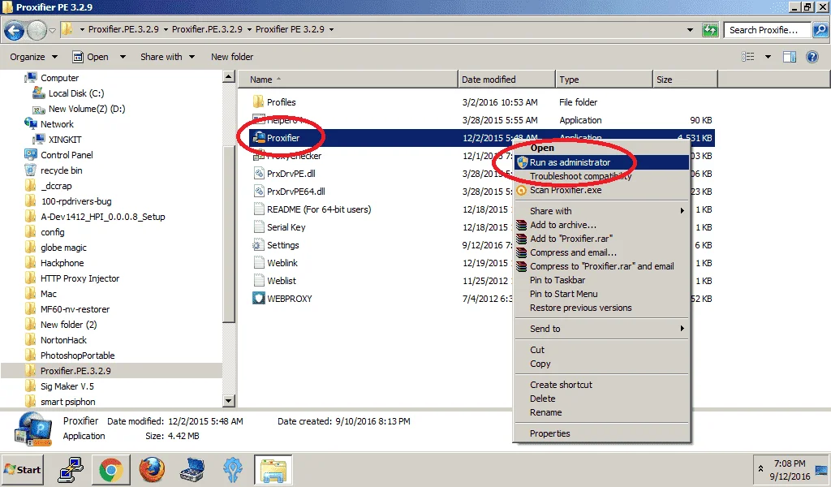This screenshot has width=831, height=487.
Task: Open the address bar history dropdown
Action: coord(690,30)
